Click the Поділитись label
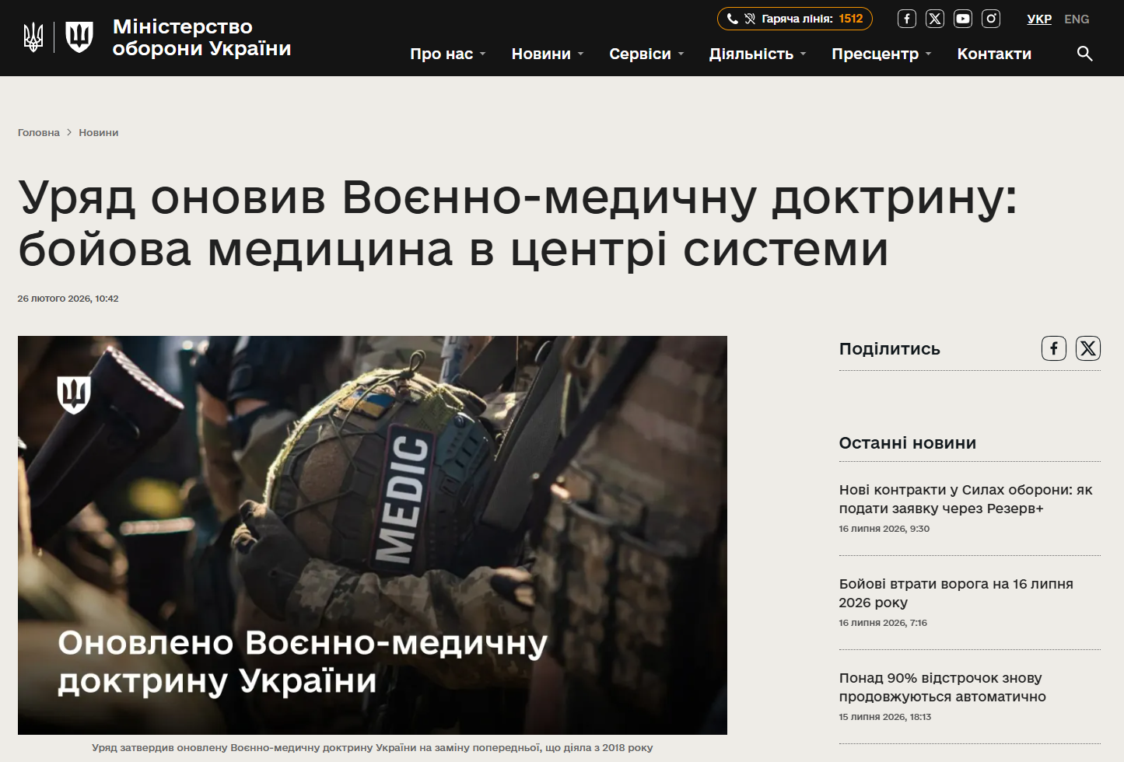Image resolution: width=1124 pixels, height=762 pixels. (x=889, y=349)
